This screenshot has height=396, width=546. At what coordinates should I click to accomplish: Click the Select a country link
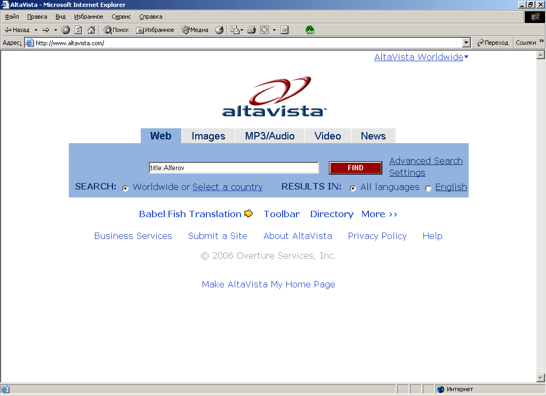[x=227, y=187]
